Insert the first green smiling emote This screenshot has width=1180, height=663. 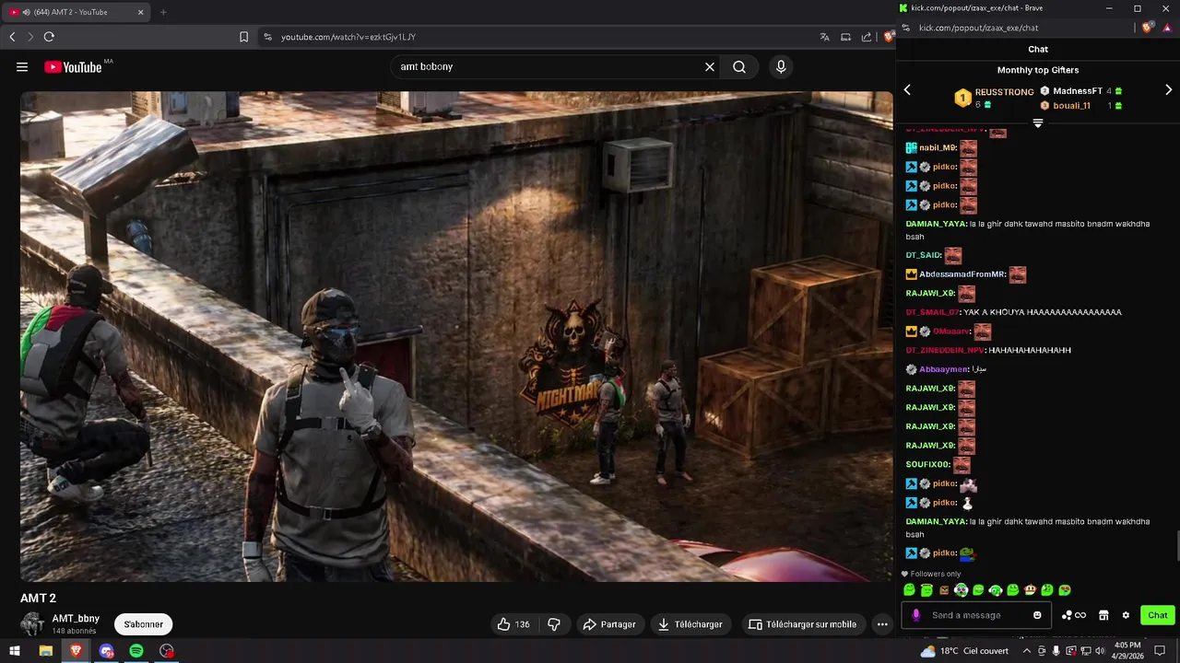pyautogui.click(x=910, y=590)
